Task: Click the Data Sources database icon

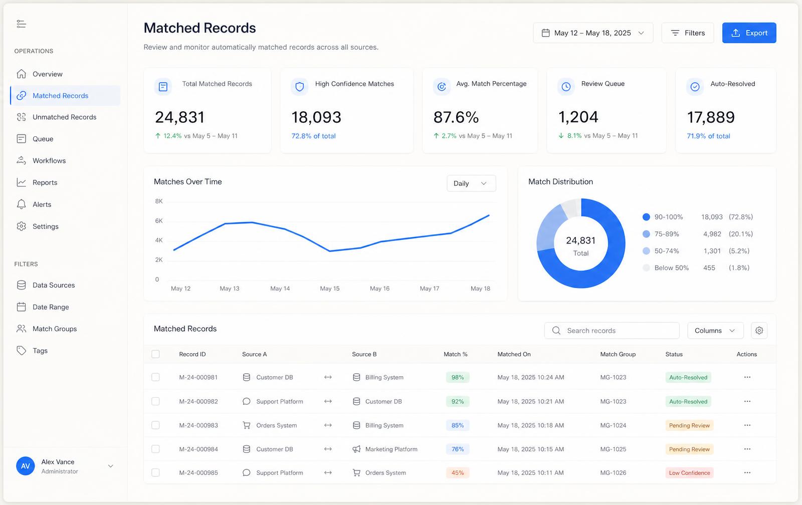Action: click(21, 285)
